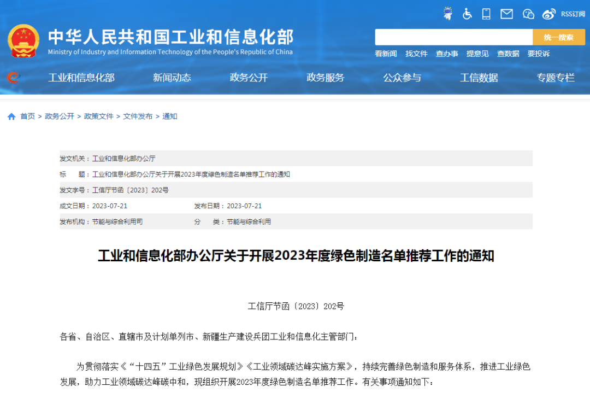The height and width of the screenshot is (398, 590).
Task: Click the red swirl icon in navigation bar
Action: (x=13, y=77)
